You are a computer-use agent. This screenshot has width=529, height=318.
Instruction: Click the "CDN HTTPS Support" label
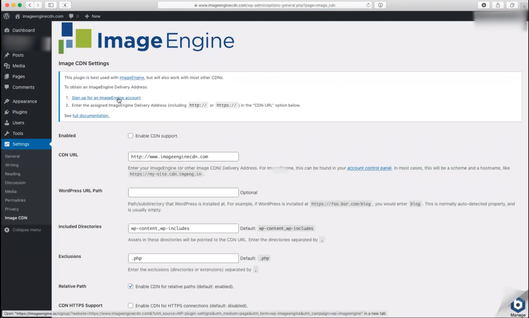(81, 305)
